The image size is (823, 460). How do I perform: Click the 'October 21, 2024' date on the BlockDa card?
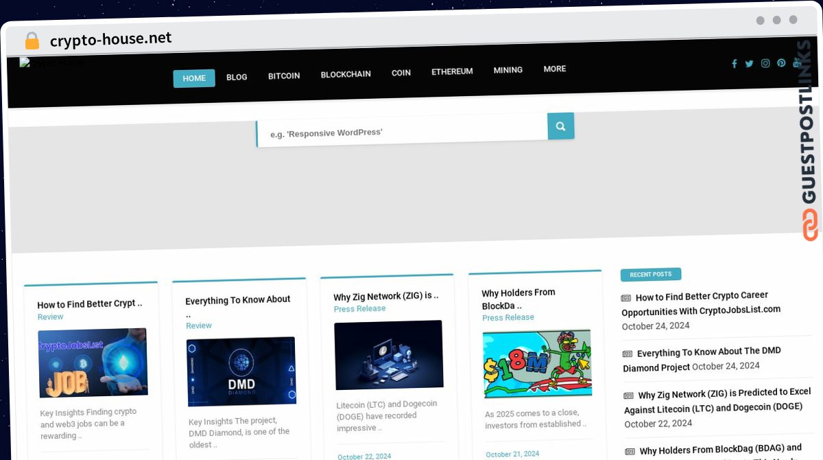pyautogui.click(x=512, y=454)
